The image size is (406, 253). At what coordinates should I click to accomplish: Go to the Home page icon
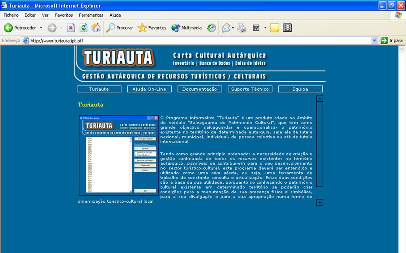click(x=96, y=28)
